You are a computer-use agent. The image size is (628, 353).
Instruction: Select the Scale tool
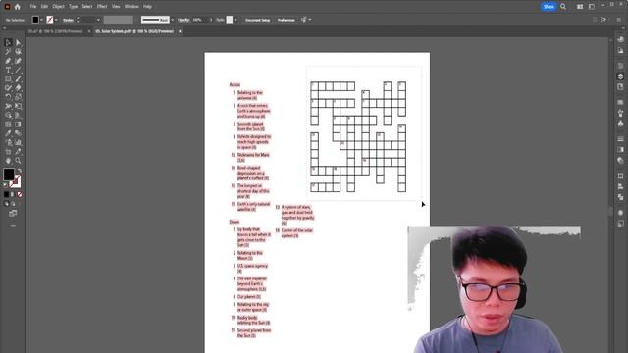pos(18,97)
